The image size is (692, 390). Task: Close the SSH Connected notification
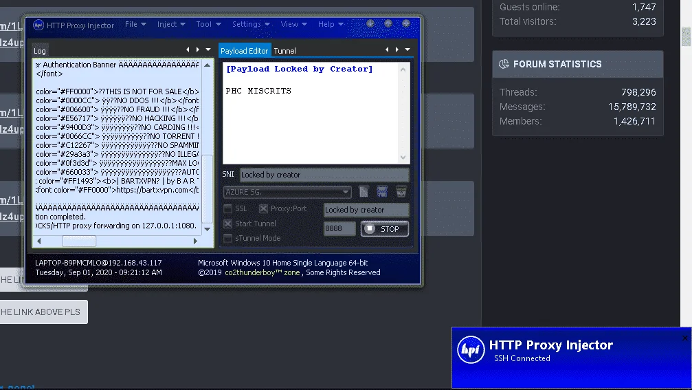(685, 338)
